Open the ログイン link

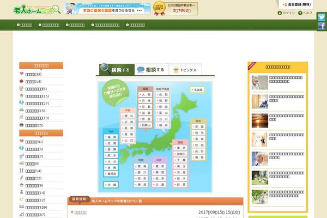289,13
